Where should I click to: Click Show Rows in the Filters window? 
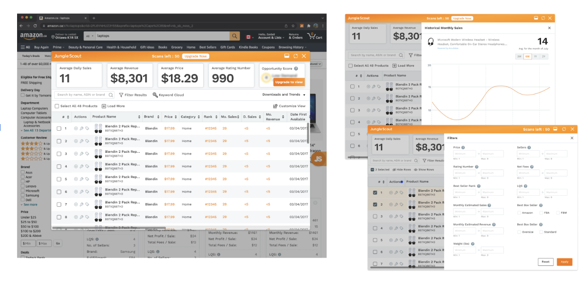pyautogui.click(x=424, y=169)
